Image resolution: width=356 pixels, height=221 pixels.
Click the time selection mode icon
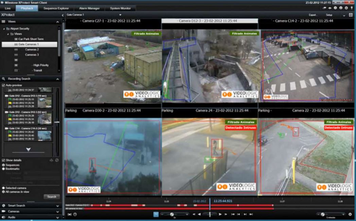click(70, 214)
